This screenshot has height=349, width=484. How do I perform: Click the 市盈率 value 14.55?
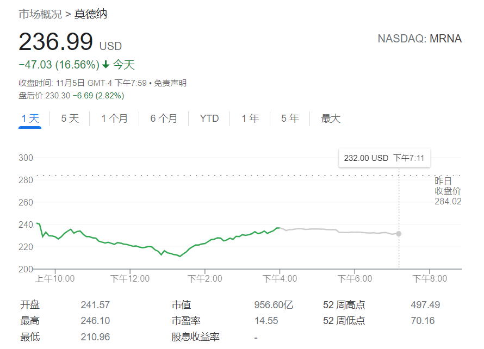pyautogui.click(x=266, y=321)
